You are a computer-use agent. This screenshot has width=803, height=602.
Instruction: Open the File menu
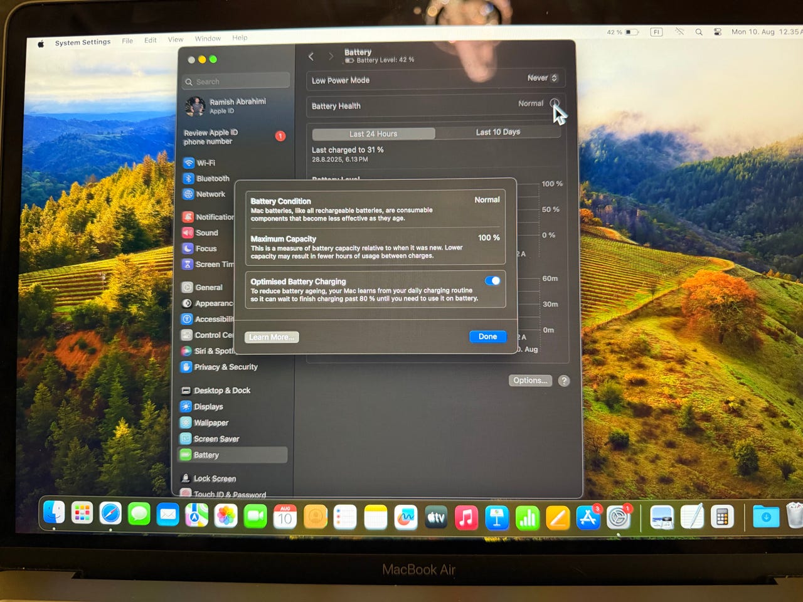click(127, 41)
